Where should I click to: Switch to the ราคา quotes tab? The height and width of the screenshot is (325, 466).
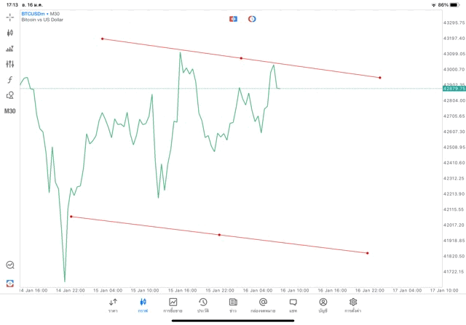point(113,305)
